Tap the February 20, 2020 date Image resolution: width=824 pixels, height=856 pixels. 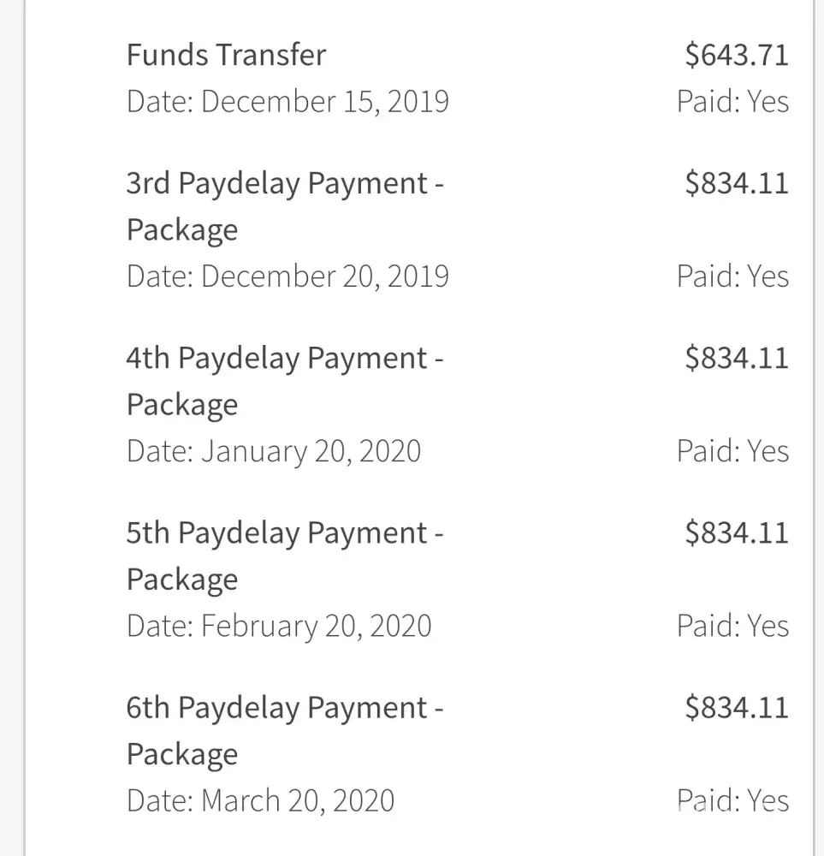(279, 626)
